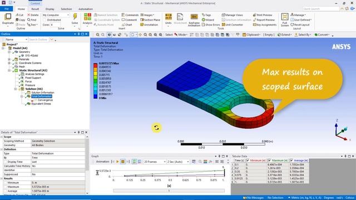Click the Solve lightning bolt icon

tap(75, 17)
